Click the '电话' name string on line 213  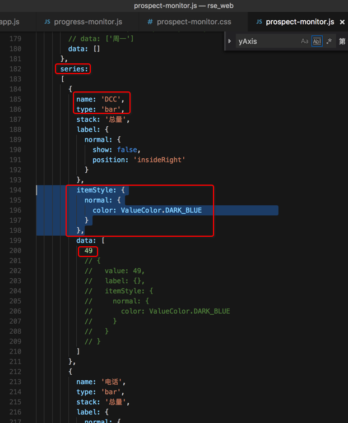[112, 382]
